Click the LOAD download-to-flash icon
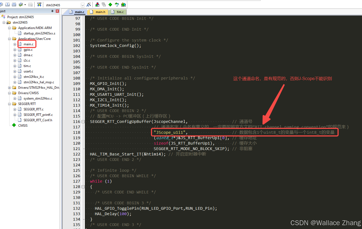The height and width of the screenshot is (229, 362). pos(39,5)
